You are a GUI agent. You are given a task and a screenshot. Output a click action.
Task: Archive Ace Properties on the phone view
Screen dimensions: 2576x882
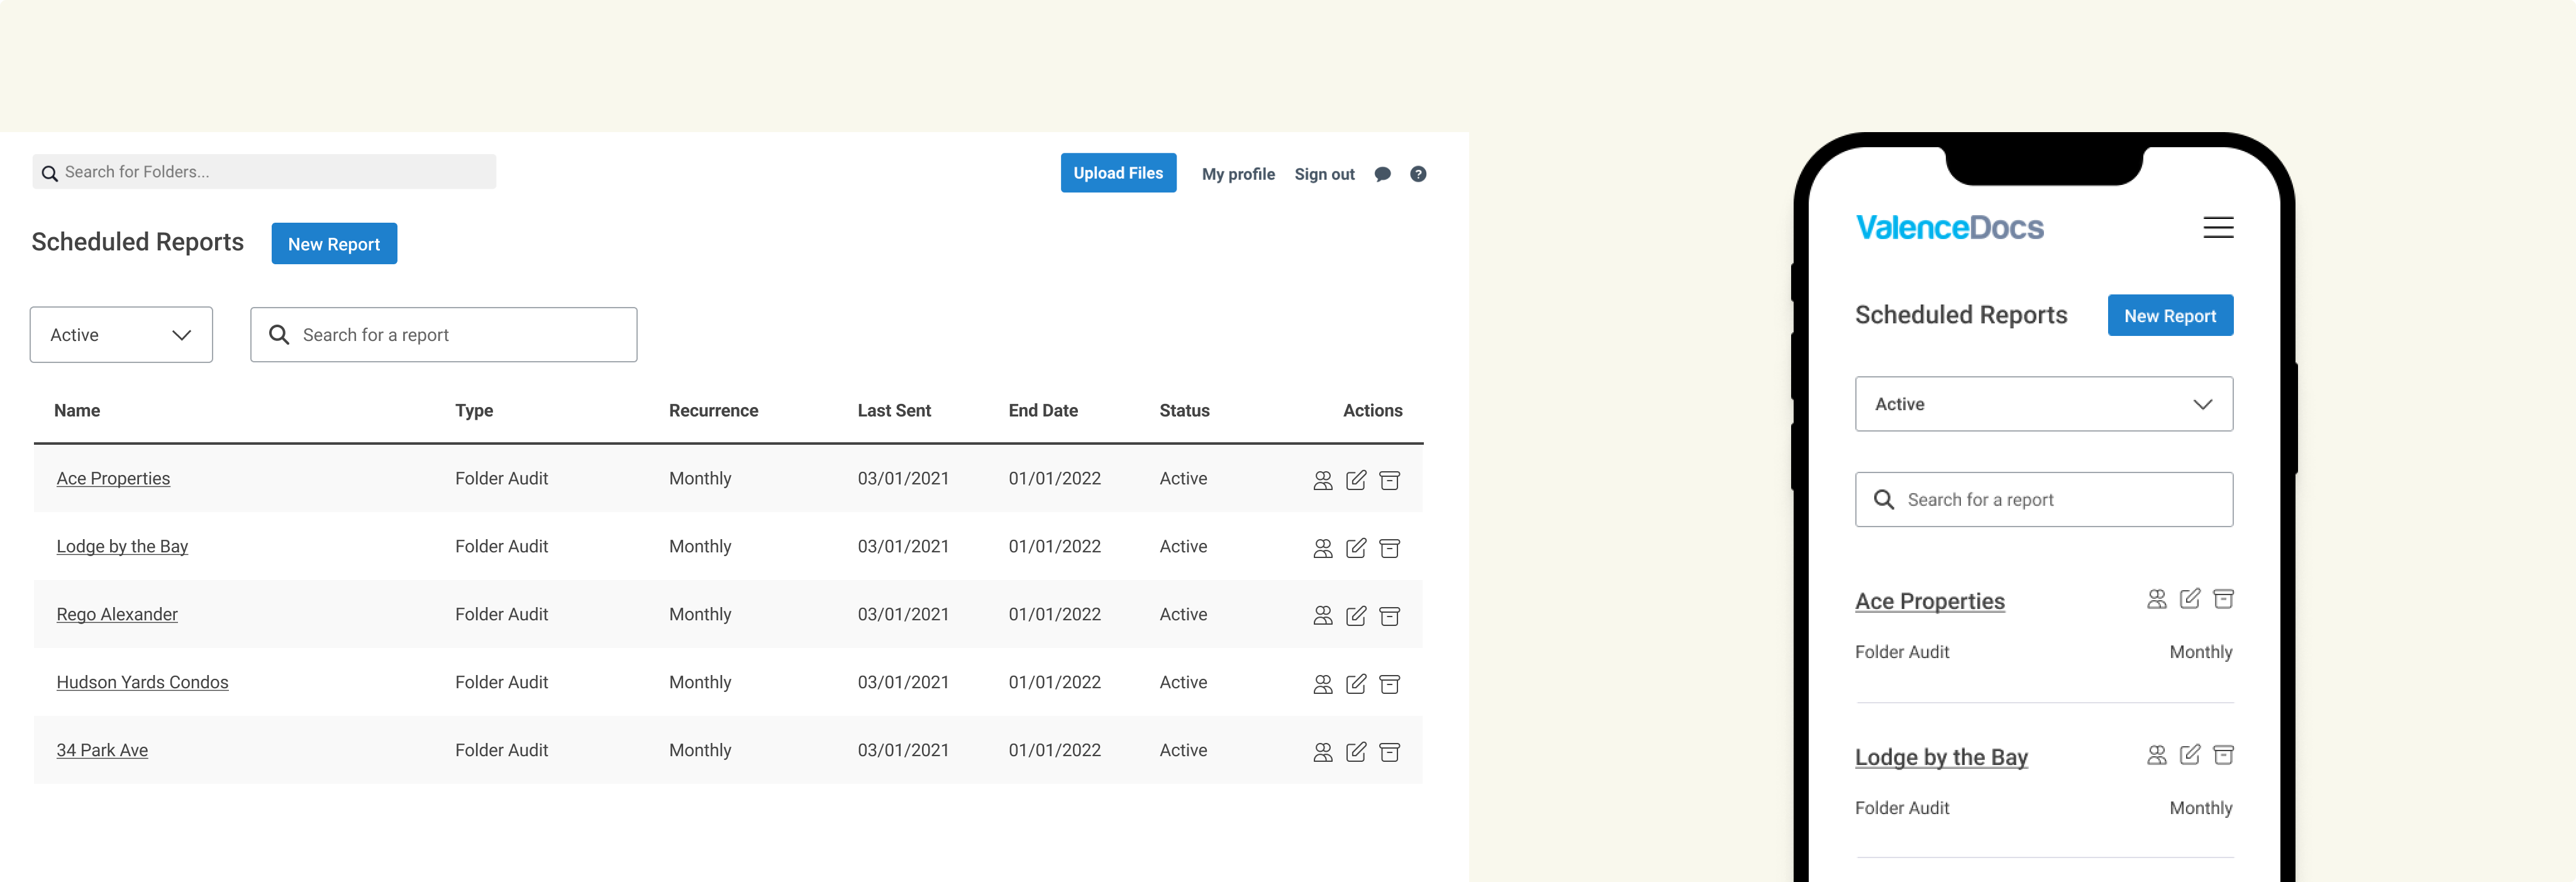point(2224,599)
